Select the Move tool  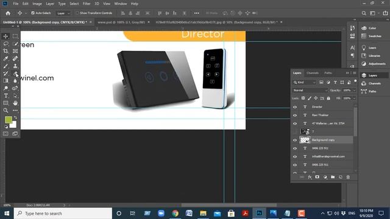(5, 36)
